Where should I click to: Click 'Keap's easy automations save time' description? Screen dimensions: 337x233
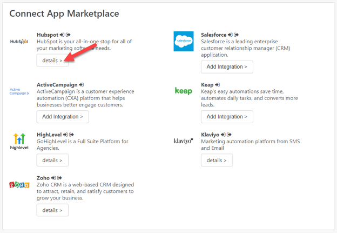coord(250,98)
